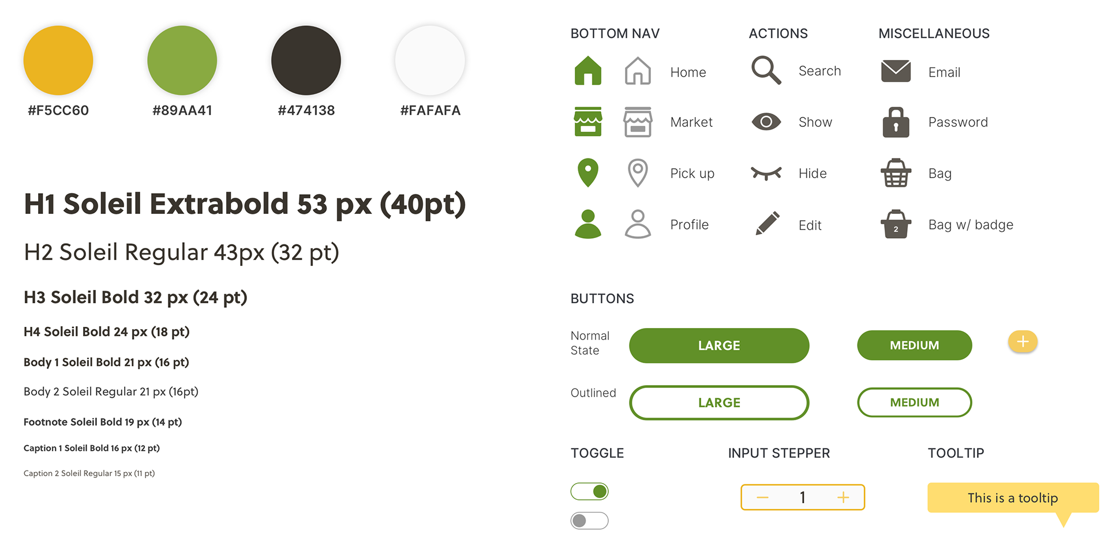Click the filled green Home icon
The height and width of the screenshot is (539, 1108).
(x=588, y=71)
